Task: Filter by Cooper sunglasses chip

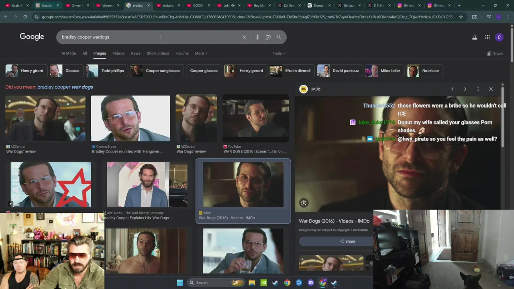Action: 157,71
